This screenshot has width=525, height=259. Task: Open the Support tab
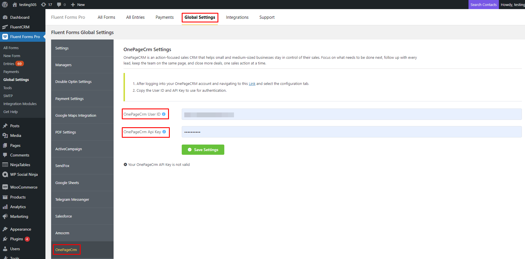point(267,17)
